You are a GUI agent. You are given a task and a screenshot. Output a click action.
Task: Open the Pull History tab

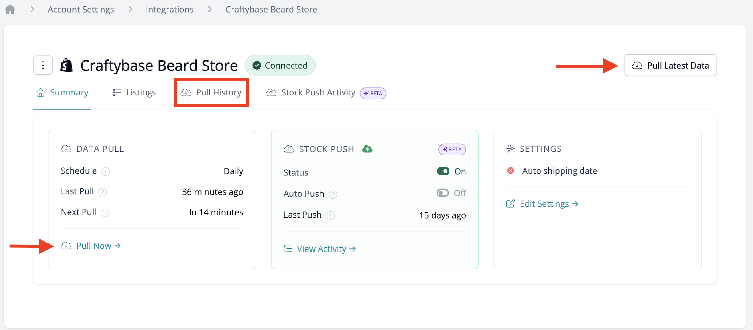(x=211, y=92)
